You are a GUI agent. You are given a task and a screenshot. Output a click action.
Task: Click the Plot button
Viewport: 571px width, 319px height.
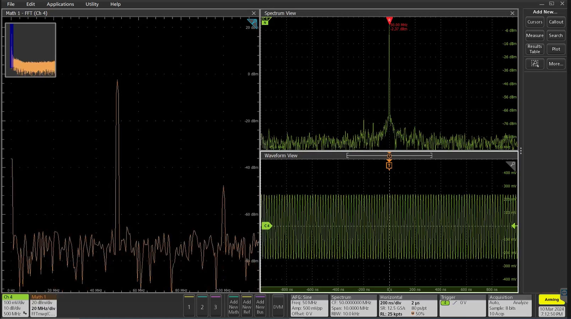[x=556, y=49]
